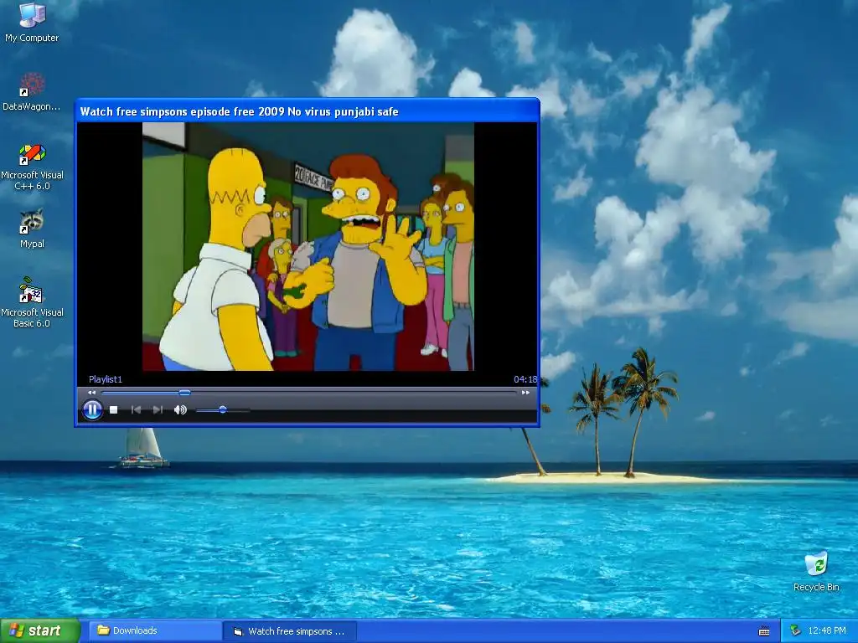Select the Recycle Bin desktop icon
Viewport: 858px width, 643px height.
point(816,571)
